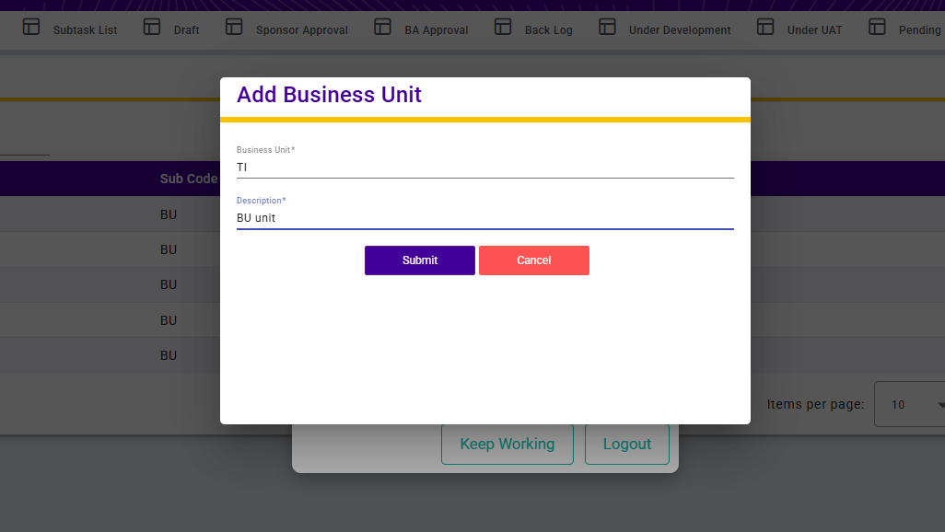Open the Sponsor Approval tab label
Screen dimensions: 945x532
301,30
